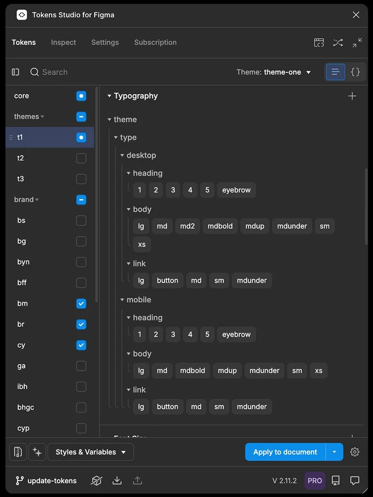
Task: Collapse the Typography section
Action: tap(109, 96)
